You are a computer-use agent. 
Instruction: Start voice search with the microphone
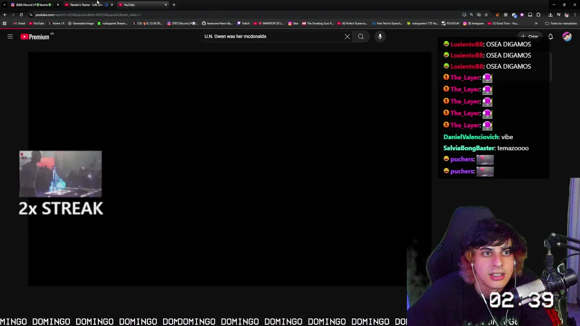point(380,37)
